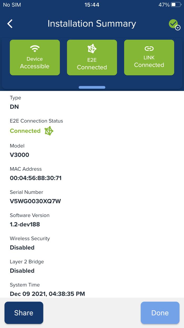Tap the Wi-Fi icon on Device Accessible
Viewport: 184px width, 328px height.
point(35,49)
